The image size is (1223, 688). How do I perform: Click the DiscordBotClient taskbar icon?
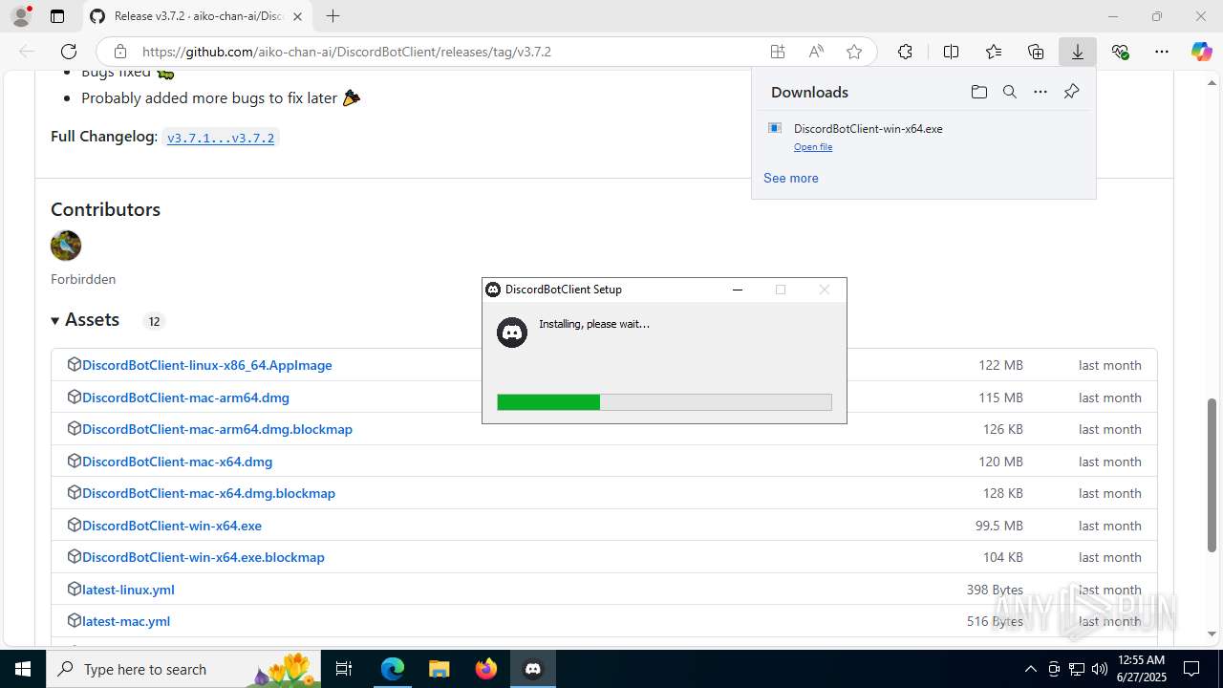click(x=533, y=669)
